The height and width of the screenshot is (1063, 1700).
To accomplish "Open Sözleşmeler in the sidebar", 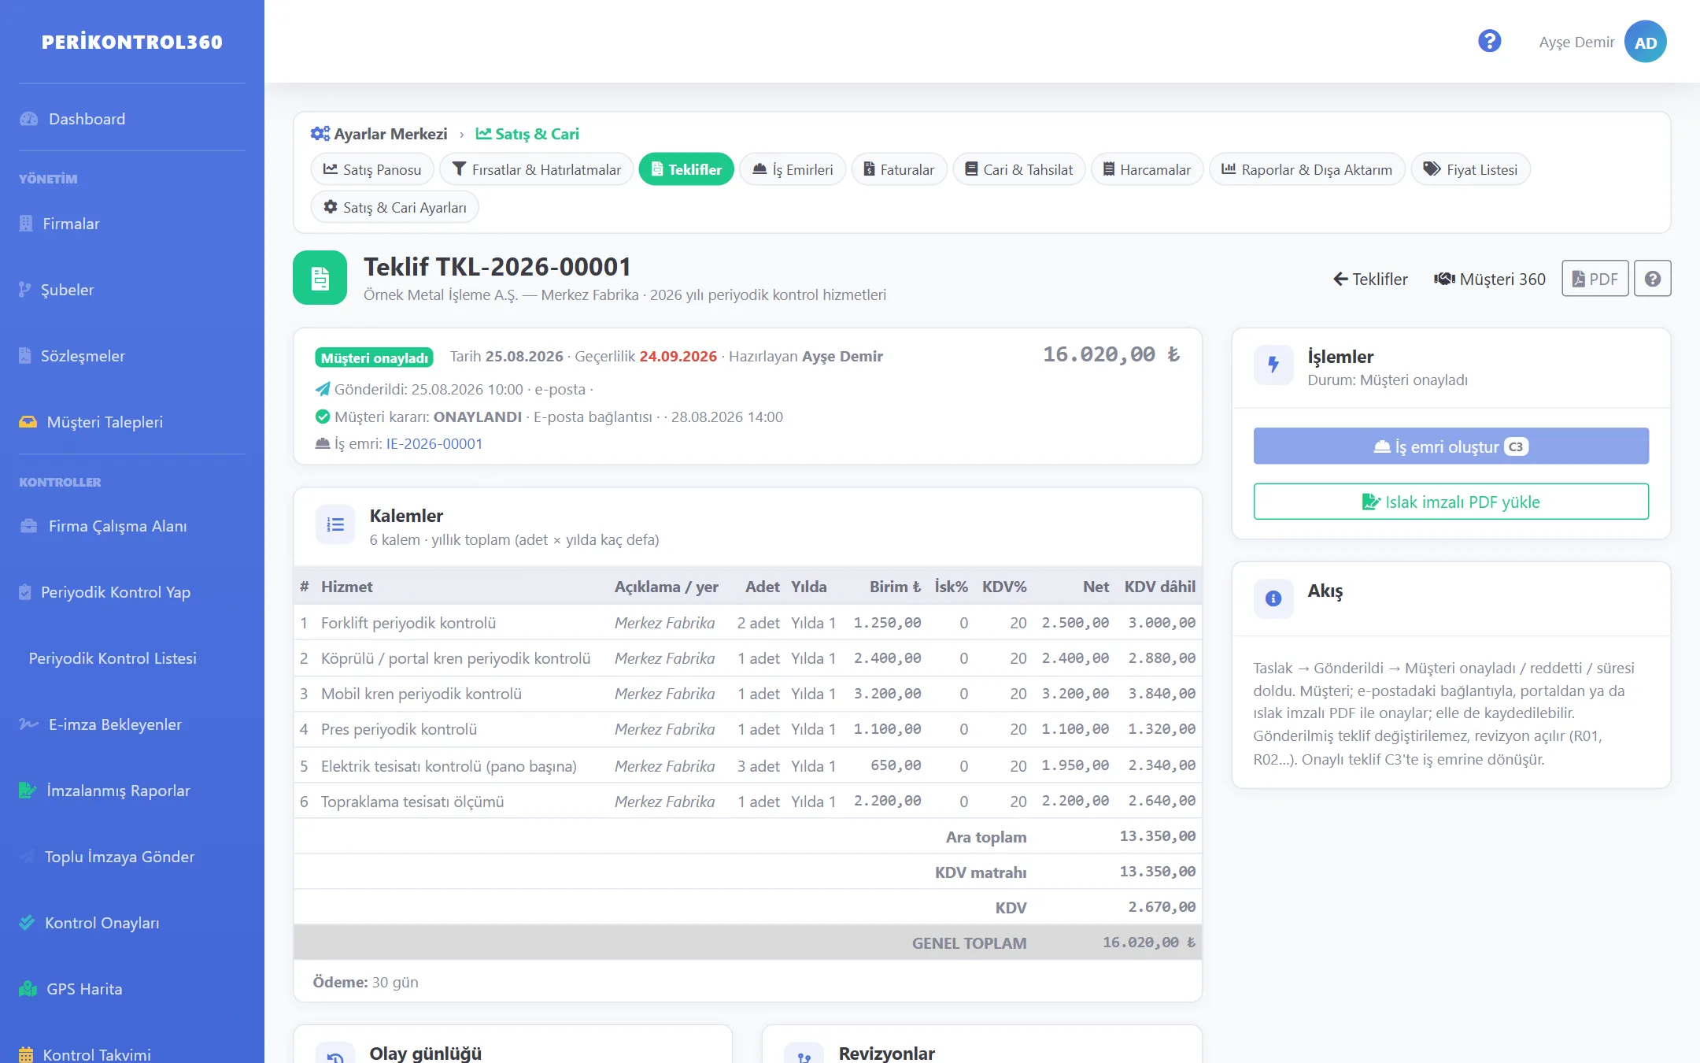I will click(83, 356).
